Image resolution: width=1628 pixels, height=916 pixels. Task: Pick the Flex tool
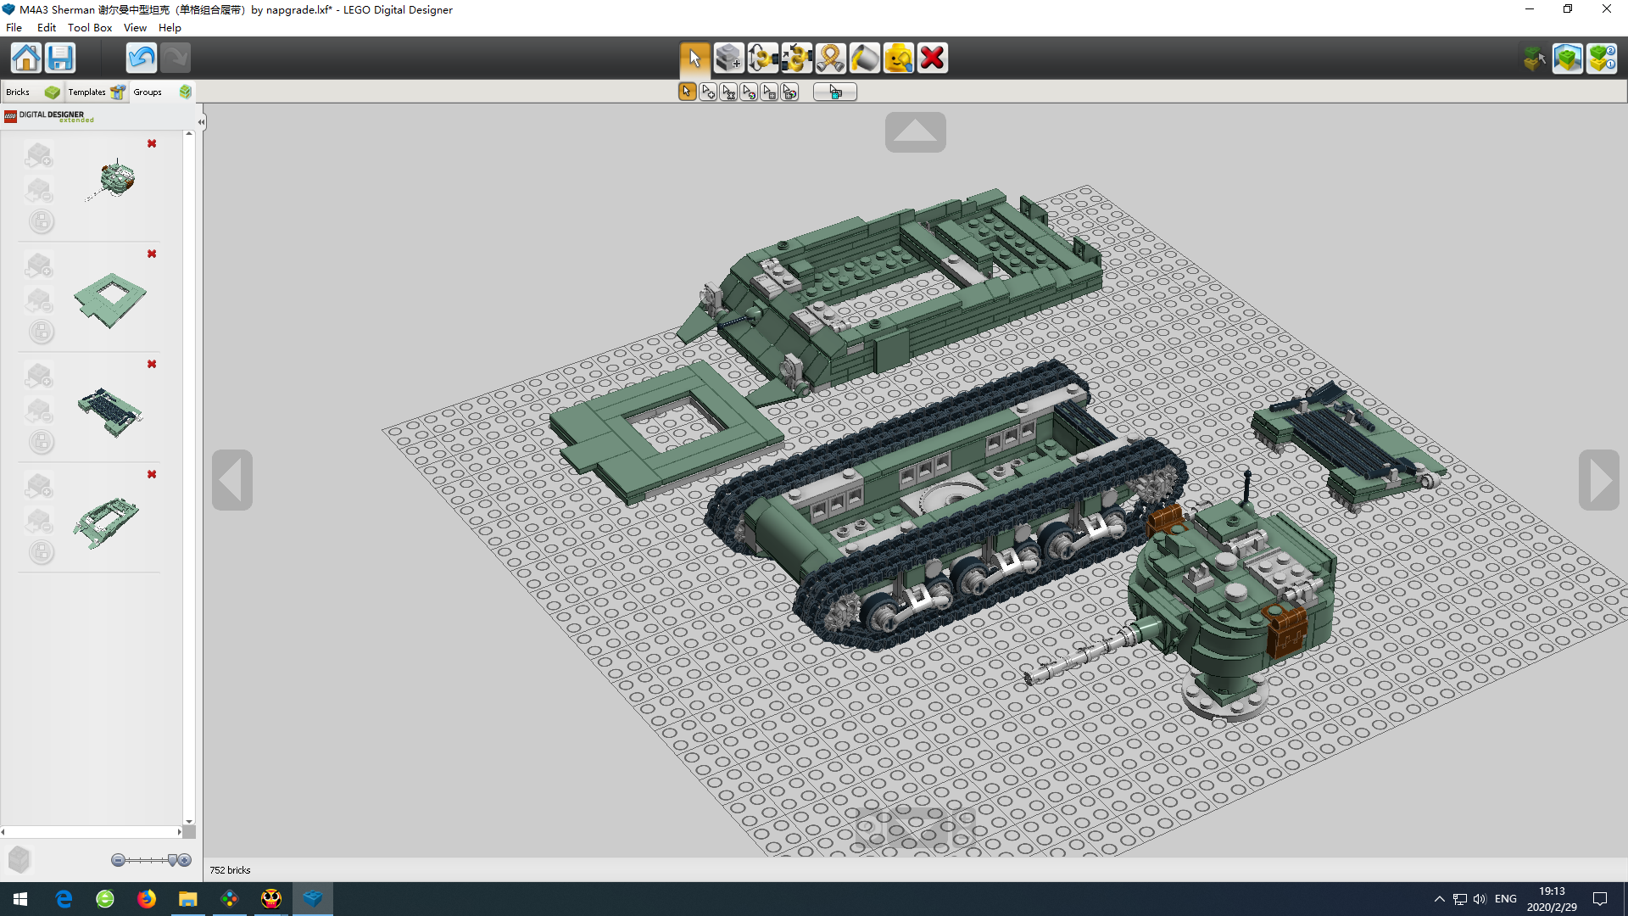[x=831, y=58]
